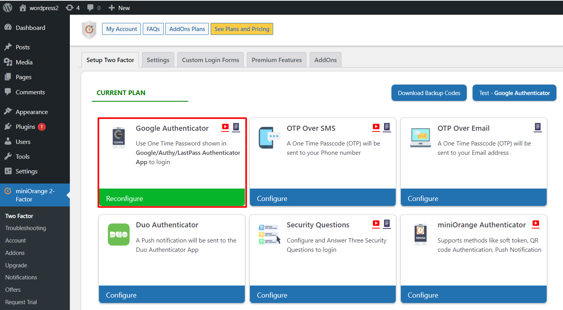Image resolution: width=563 pixels, height=310 pixels.
Task: Play OTP Over SMS YouTube video
Action: pyautogui.click(x=376, y=127)
